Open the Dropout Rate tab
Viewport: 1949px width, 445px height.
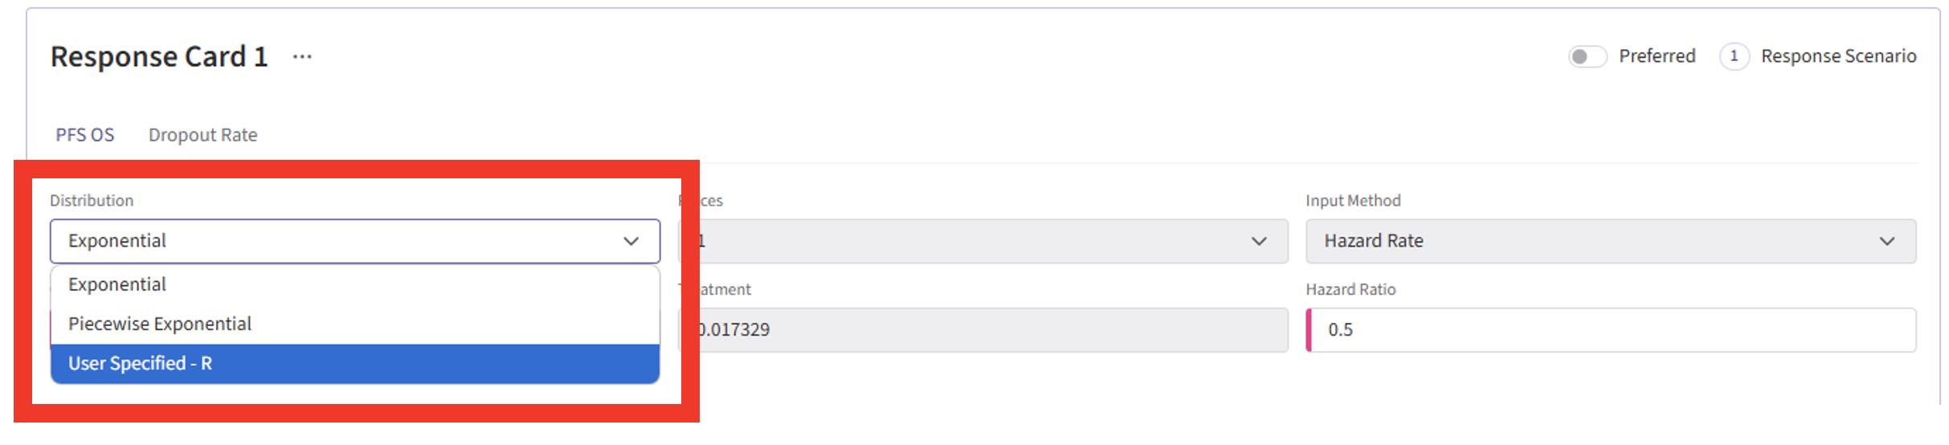(202, 135)
